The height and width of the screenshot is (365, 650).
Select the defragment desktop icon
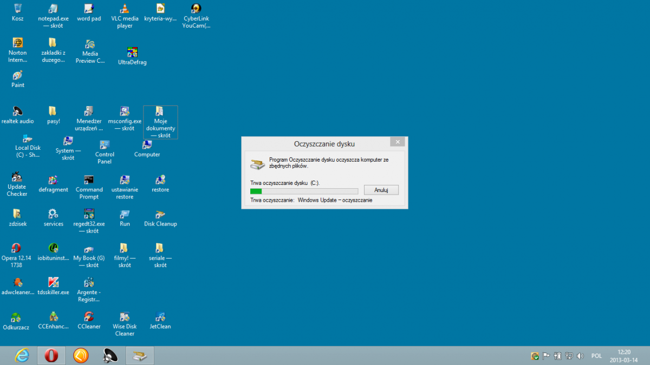[53, 180]
